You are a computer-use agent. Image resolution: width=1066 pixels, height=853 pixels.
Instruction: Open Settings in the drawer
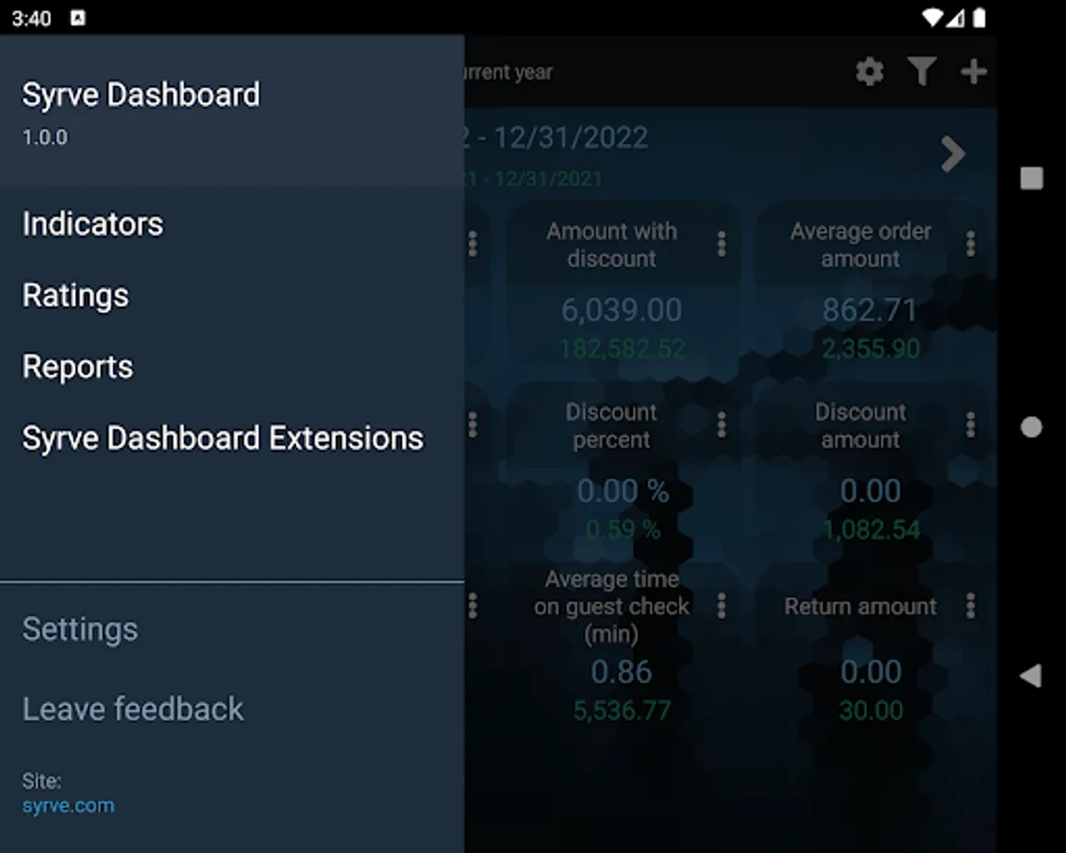click(x=81, y=629)
